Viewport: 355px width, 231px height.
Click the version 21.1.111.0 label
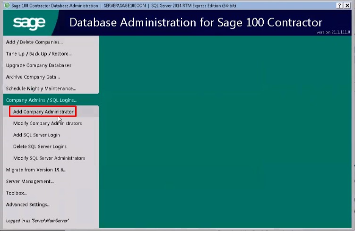(333, 32)
